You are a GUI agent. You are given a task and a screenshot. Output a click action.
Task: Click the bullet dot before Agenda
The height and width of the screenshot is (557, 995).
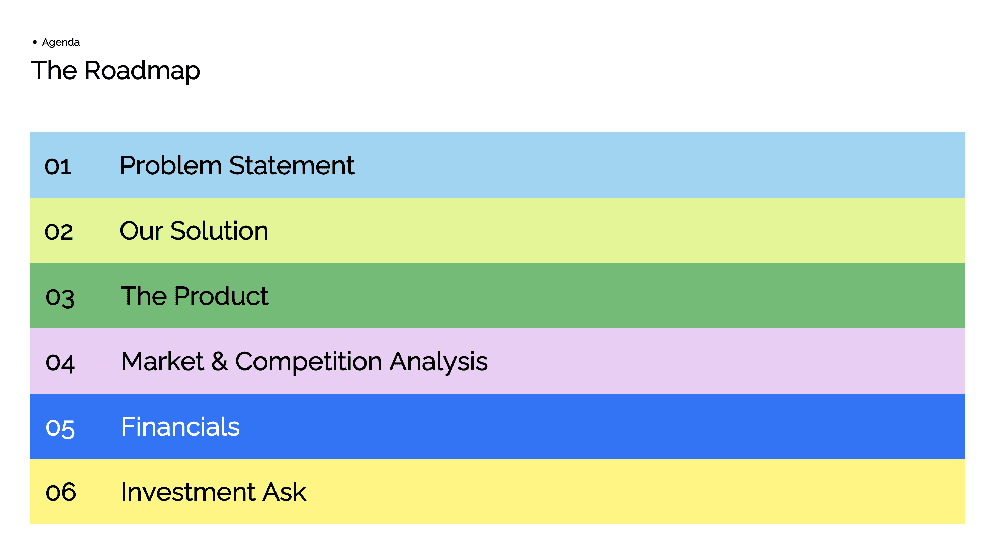35,42
